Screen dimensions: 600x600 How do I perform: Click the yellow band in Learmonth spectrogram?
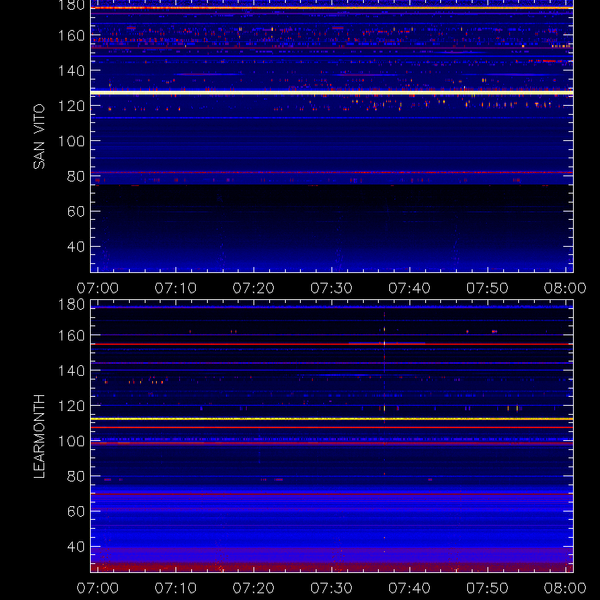point(331,419)
